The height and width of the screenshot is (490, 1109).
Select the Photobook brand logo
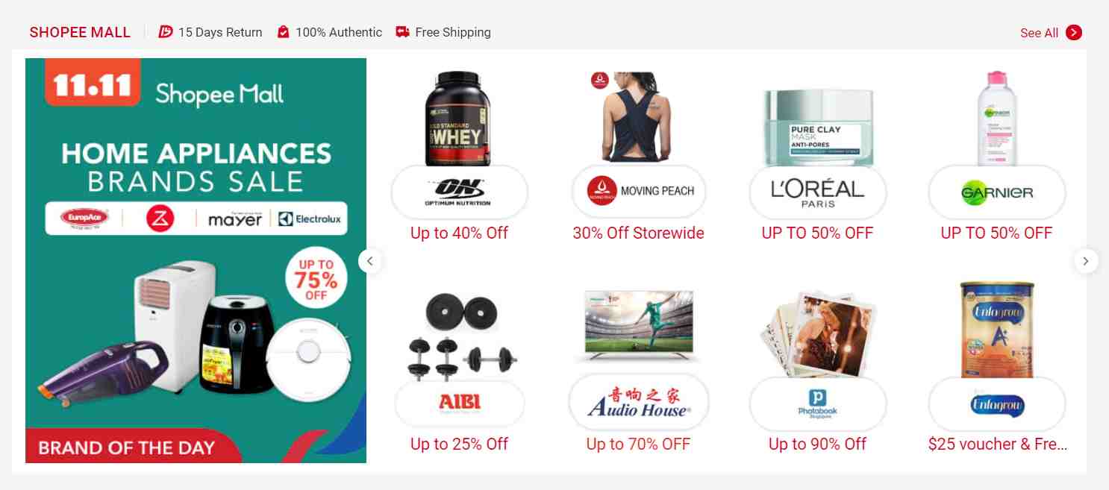click(x=817, y=403)
